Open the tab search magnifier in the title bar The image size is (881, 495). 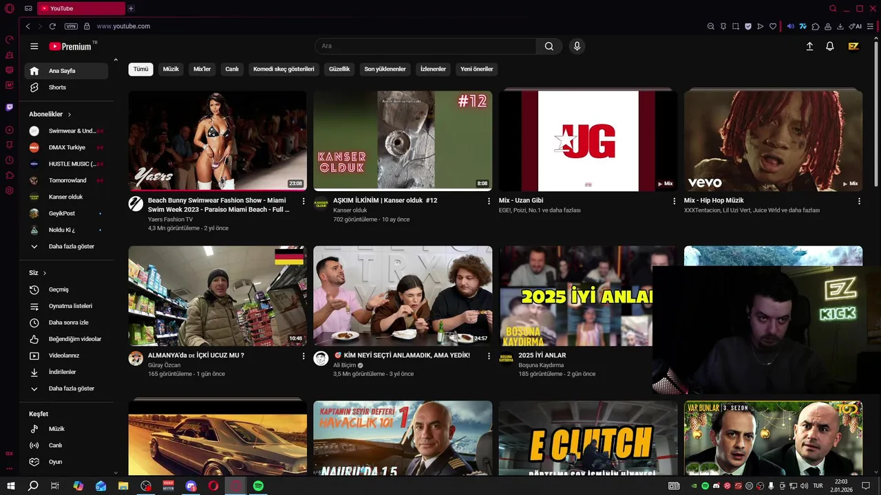click(833, 8)
